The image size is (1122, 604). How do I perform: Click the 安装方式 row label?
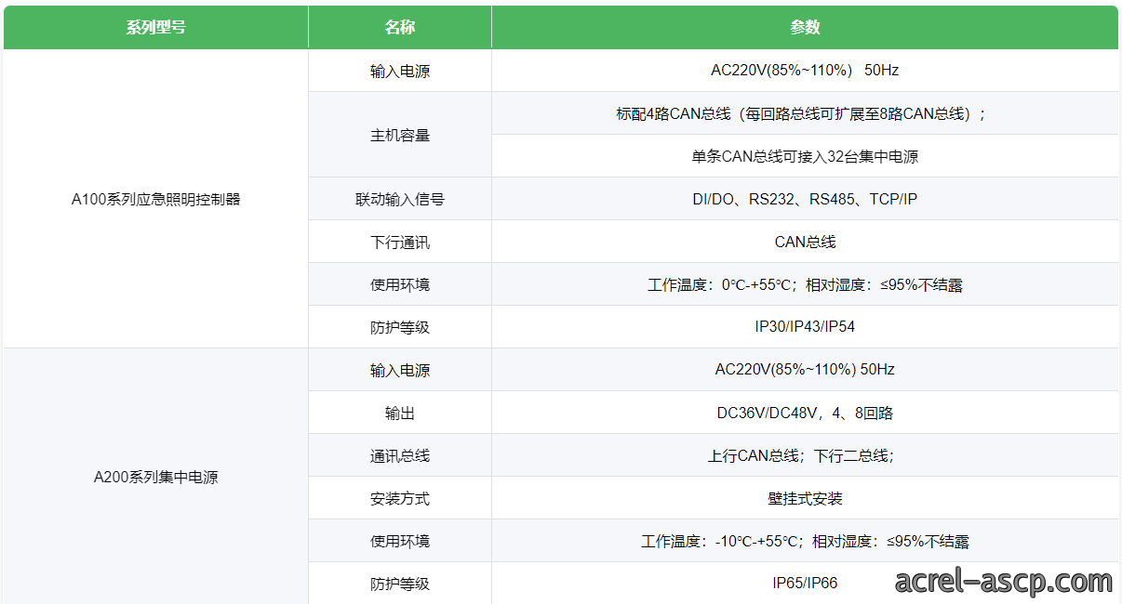pyautogui.click(x=400, y=498)
